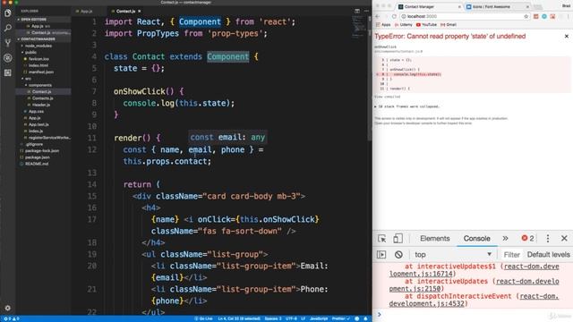Open the Manage gear in activity bar
573x322 pixels.
(x=7, y=308)
